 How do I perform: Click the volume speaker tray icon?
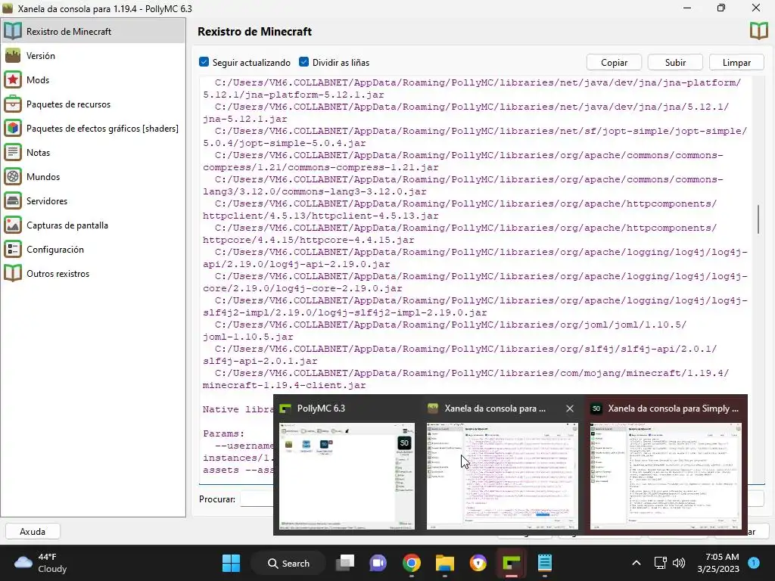pyautogui.click(x=679, y=563)
